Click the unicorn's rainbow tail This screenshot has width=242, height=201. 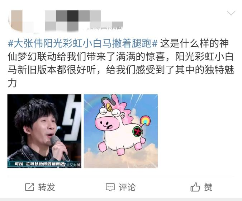[x=145, y=120]
